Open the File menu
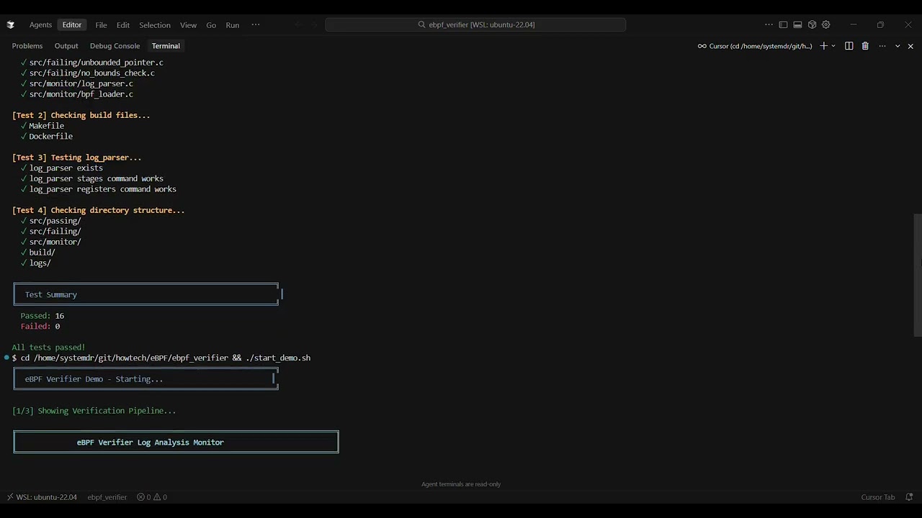Image resolution: width=922 pixels, height=518 pixels. click(x=101, y=24)
